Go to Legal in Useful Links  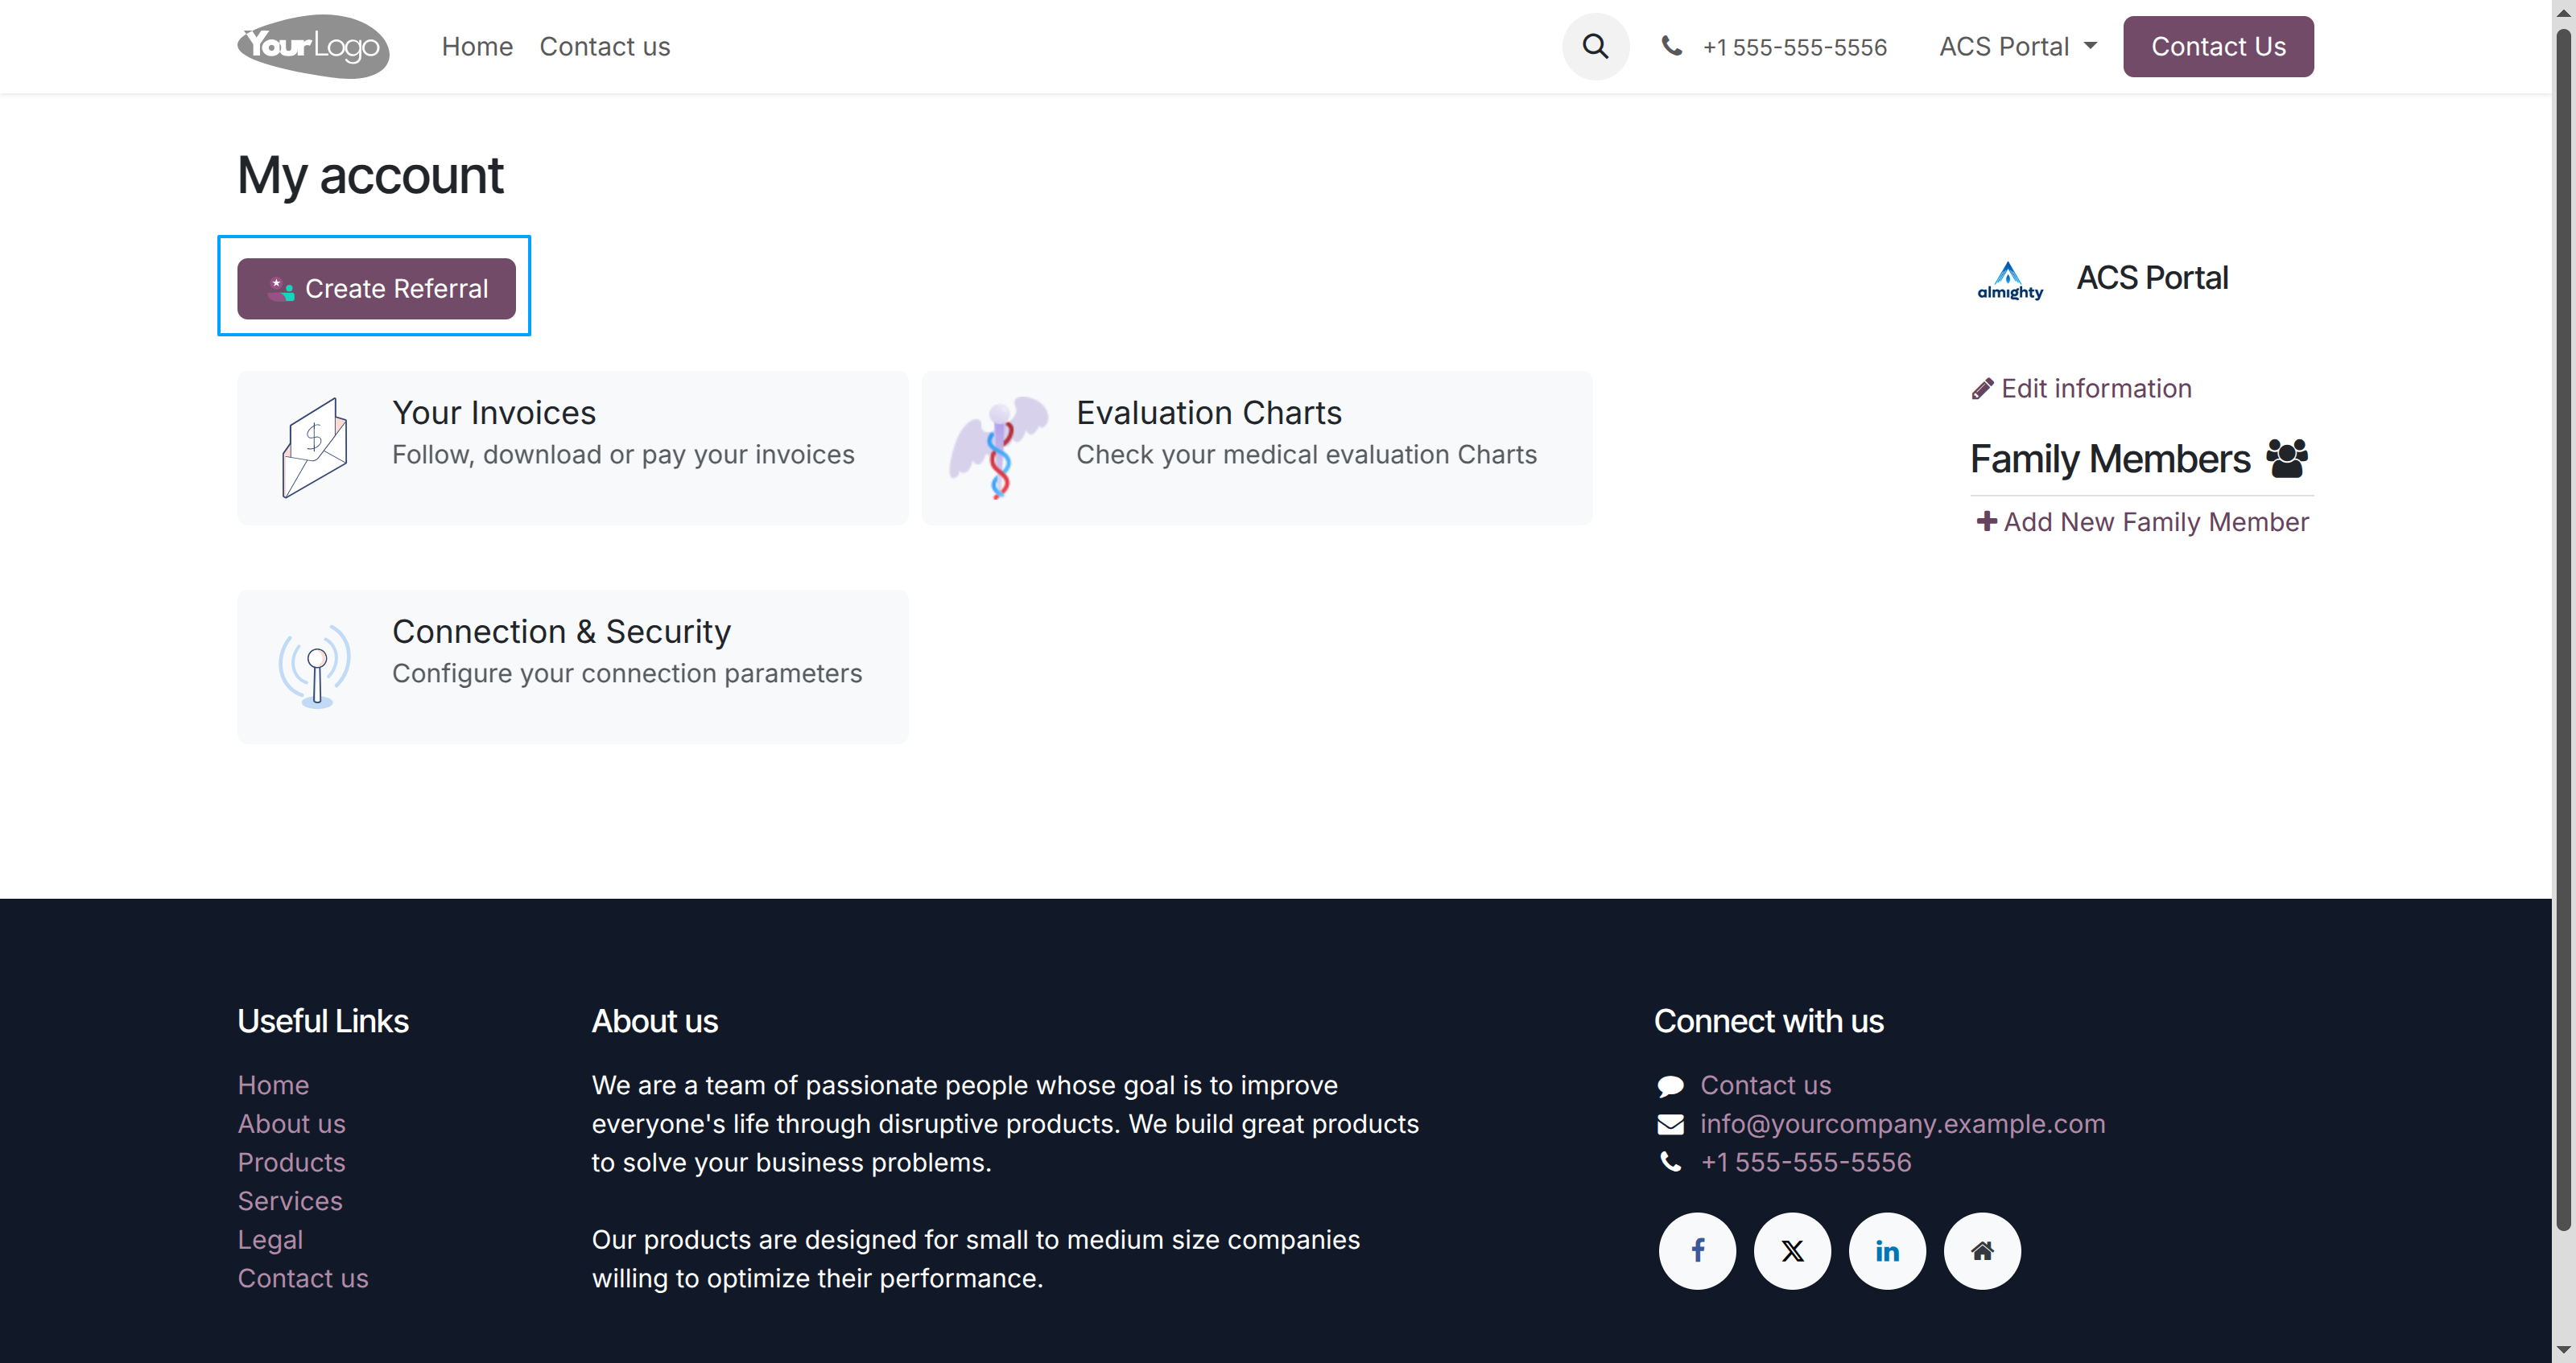tap(270, 1239)
